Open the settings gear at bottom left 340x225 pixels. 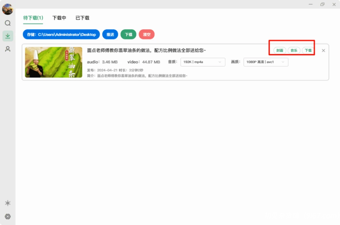(8, 216)
